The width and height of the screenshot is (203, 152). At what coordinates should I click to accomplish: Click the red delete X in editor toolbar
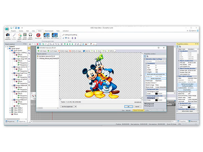[37, 44]
